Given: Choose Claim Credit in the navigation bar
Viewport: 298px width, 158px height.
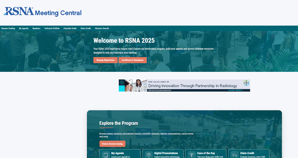Looking at the screenshot, I should pos(86,28).
